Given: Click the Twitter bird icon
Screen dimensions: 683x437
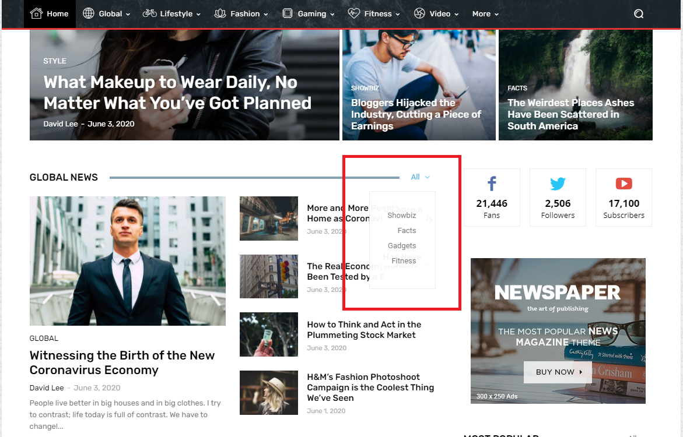Looking at the screenshot, I should pos(558,183).
